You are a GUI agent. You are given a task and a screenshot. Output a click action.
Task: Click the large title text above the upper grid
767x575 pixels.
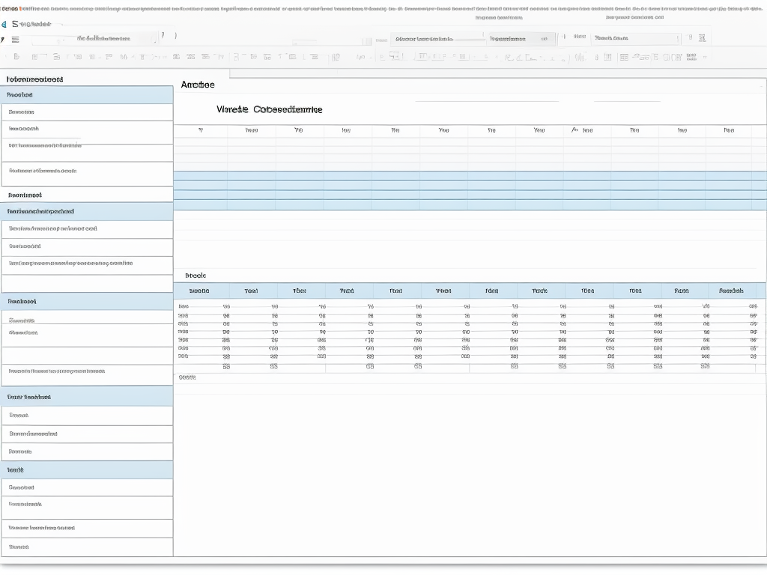pos(269,109)
